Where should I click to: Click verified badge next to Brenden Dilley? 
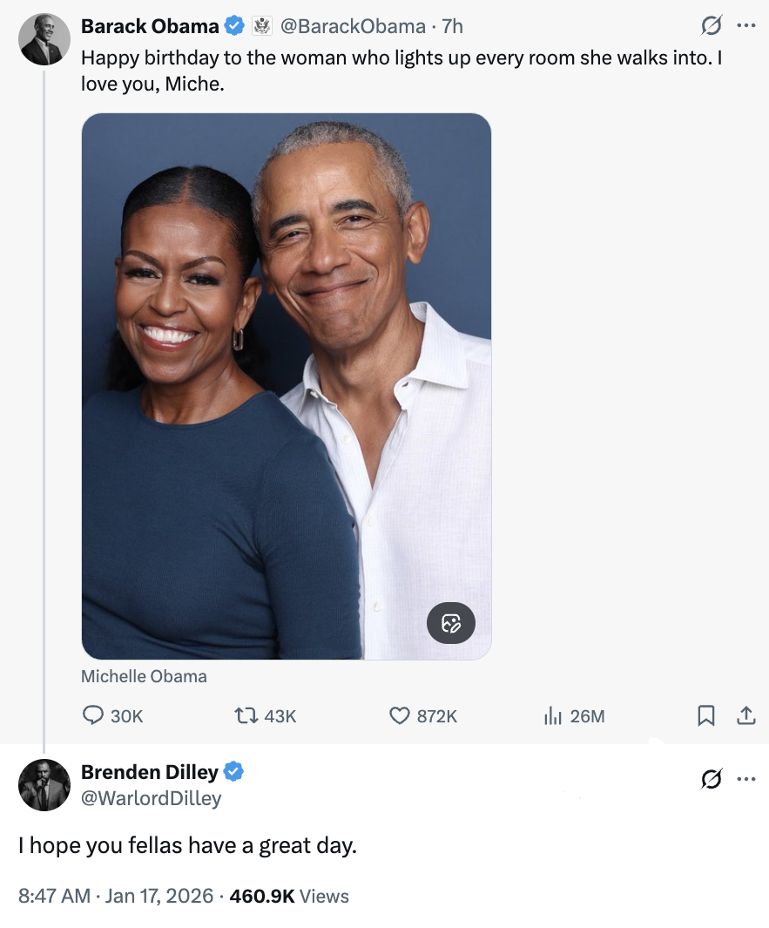point(233,771)
